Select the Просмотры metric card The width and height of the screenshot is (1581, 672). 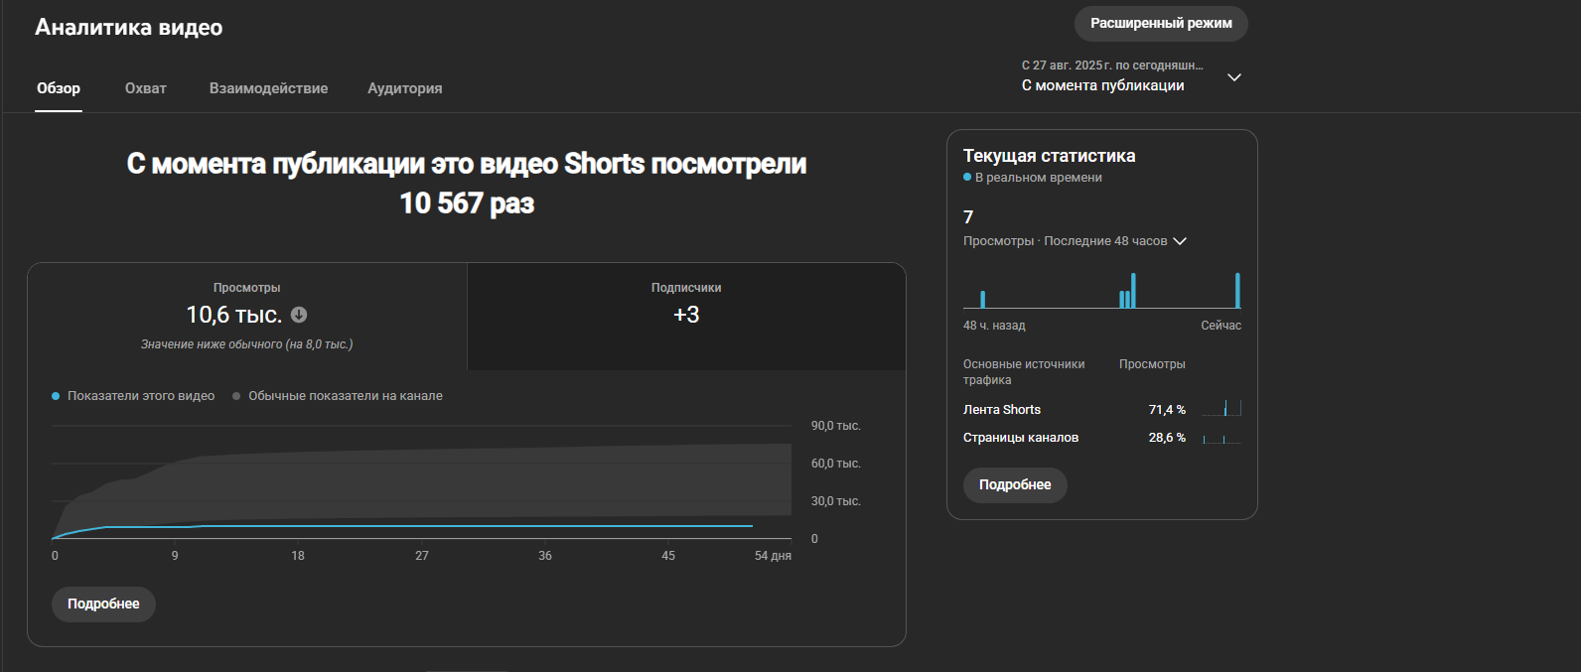(247, 316)
